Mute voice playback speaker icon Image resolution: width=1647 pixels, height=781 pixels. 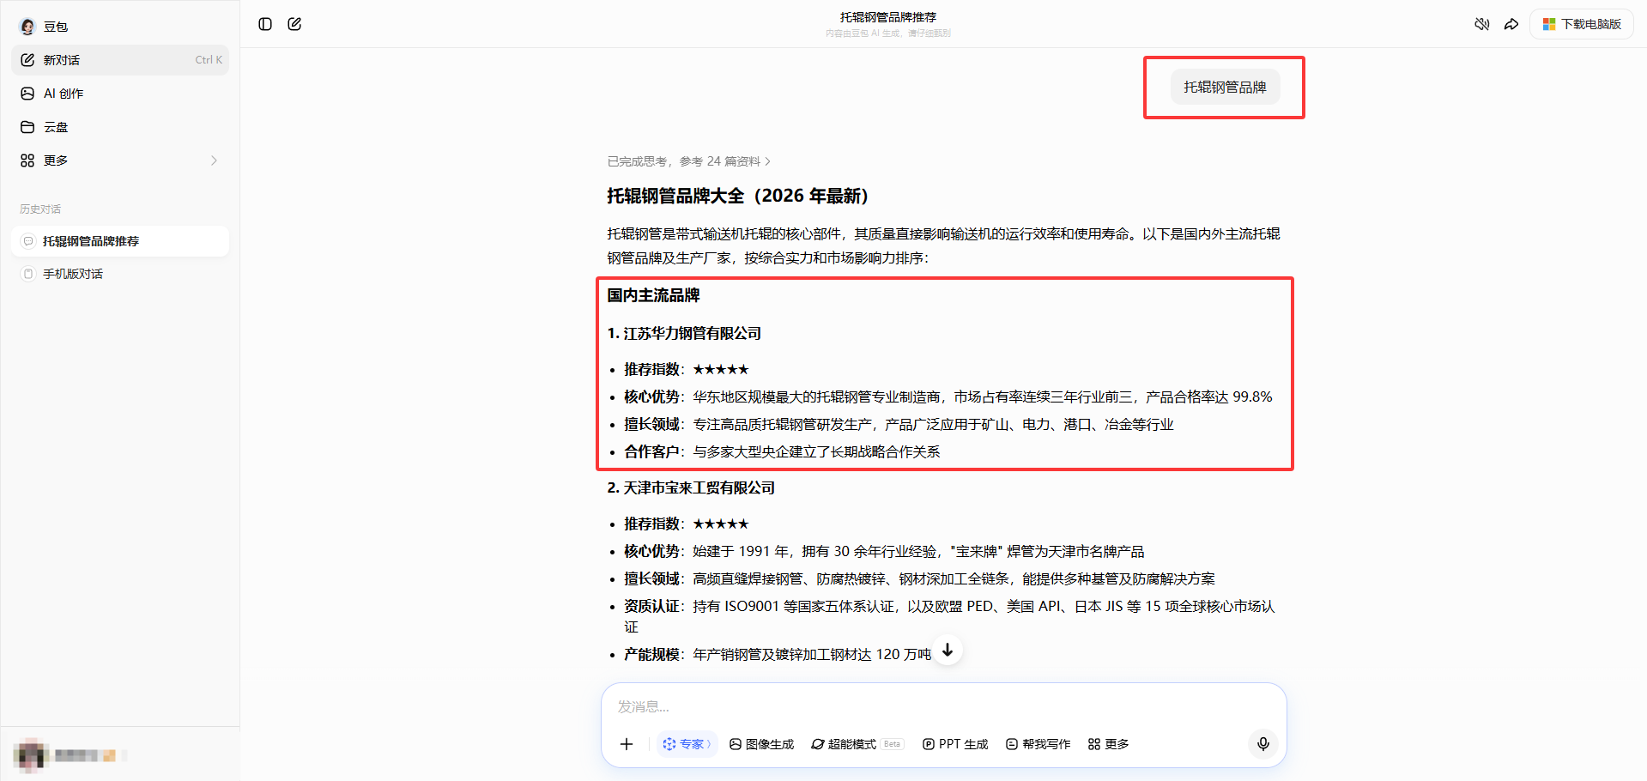tap(1482, 24)
